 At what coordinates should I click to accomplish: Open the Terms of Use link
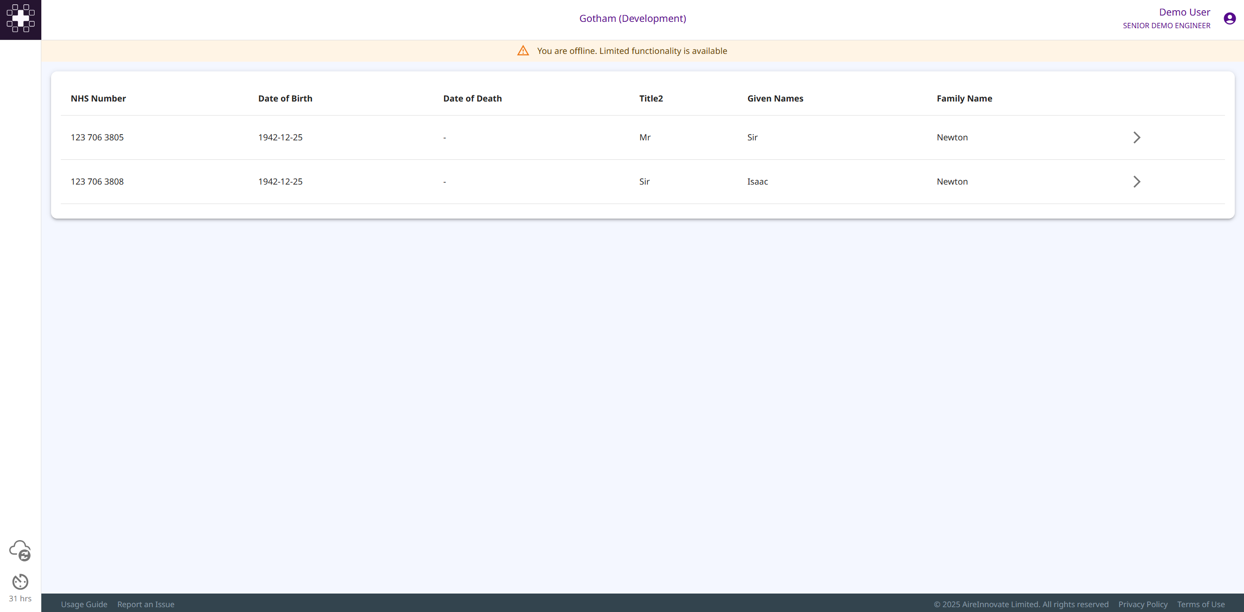click(x=1201, y=604)
